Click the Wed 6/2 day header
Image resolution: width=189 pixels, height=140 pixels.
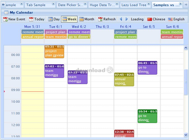tap(79, 27)
